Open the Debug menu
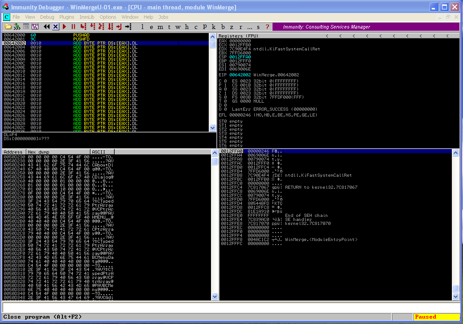Image resolution: width=463 pixels, height=324 pixels. 47,17
